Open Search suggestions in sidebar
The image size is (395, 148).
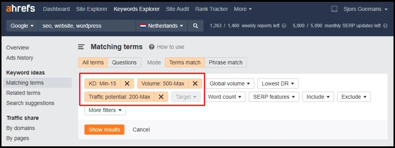tap(30, 103)
